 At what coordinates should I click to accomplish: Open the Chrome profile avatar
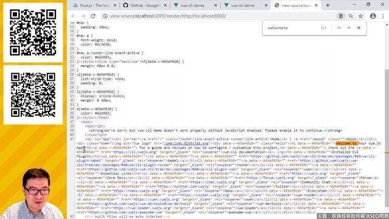[373, 16]
